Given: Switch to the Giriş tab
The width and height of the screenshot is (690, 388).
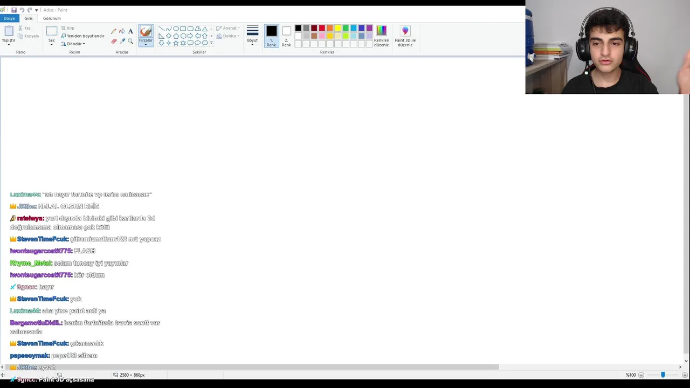Looking at the screenshot, I should point(29,18).
